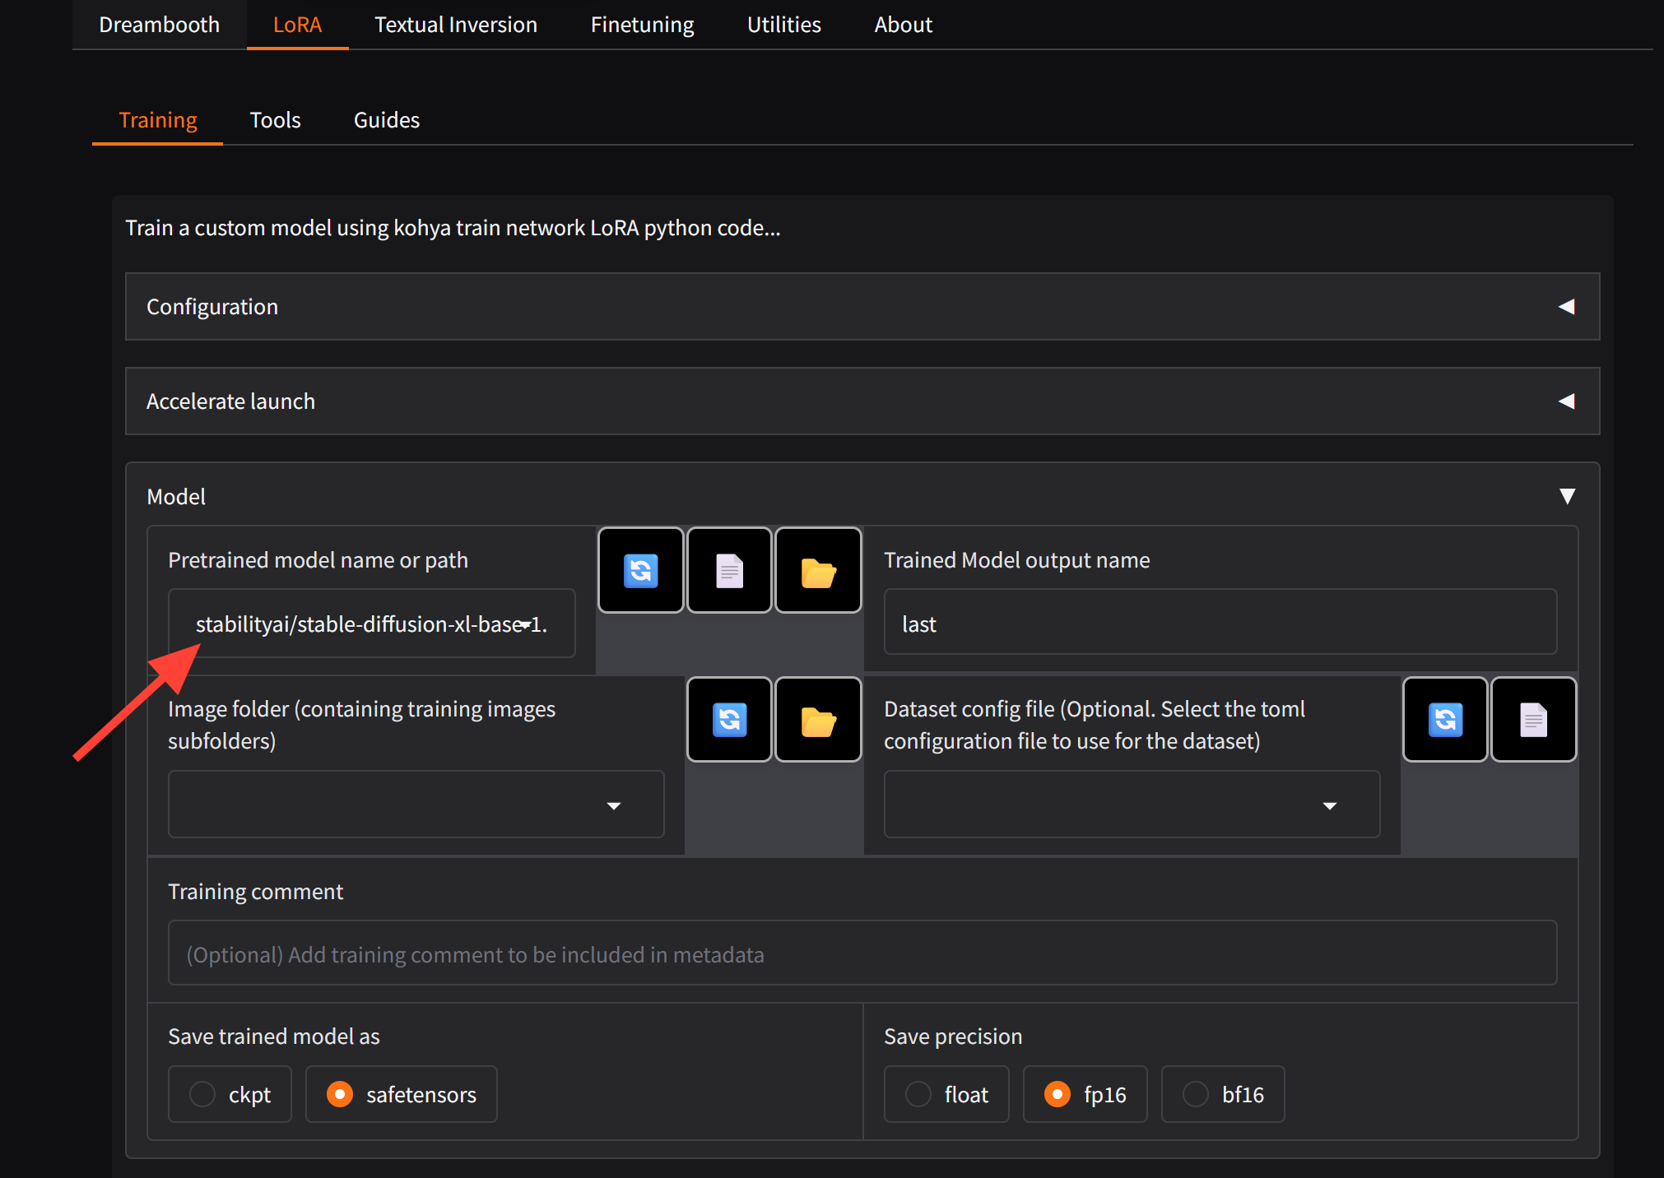Image resolution: width=1664 pixels, height=1178 pixels.
Task: Click refresh icon beside Image folder field
Action: 729,720
